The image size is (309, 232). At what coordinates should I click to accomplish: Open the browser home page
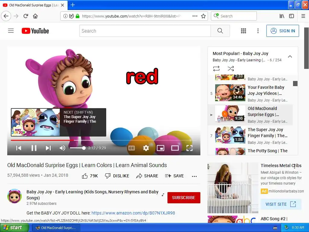(35, 16)
